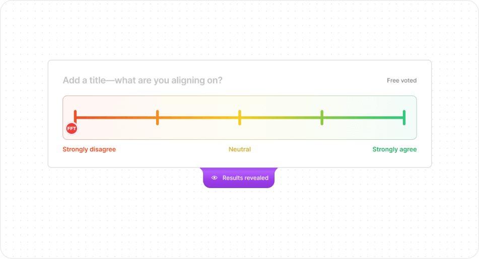Viewport: 479px width, 259px height.
Task: Click the purple Results revealed button
Action: [239, 178]
